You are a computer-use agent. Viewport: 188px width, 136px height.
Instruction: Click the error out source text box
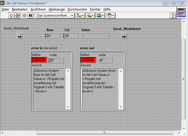pyautogui.click(x=100, y=89)
